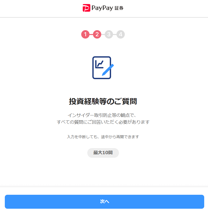Select step 2 circle in progress indicator

click(x=97, y=34)
